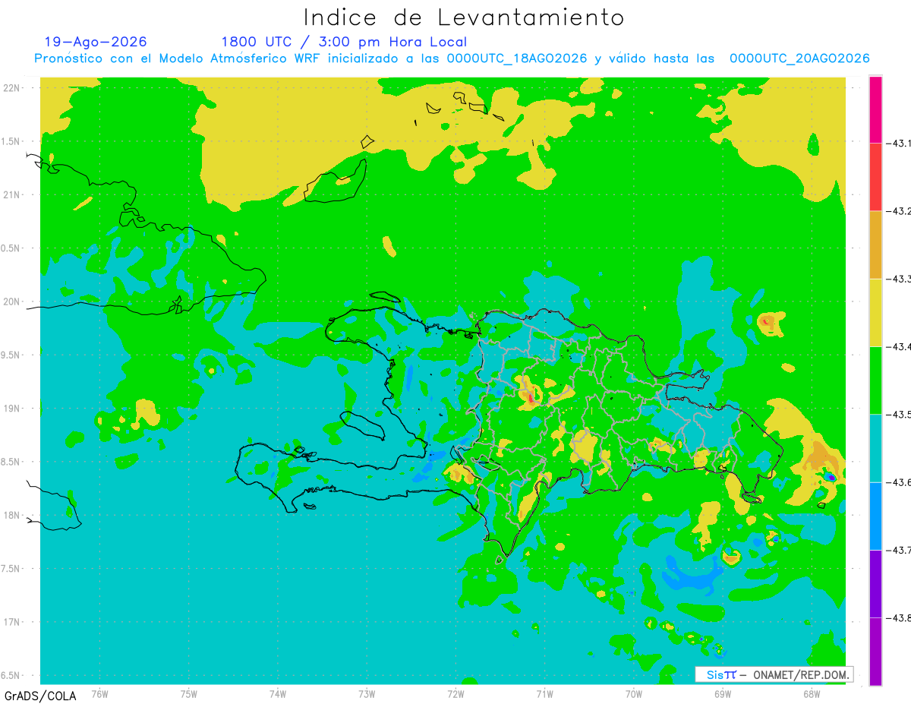Click the legend value '-43.2'
This screenshot has height=704, width=911.
click(x=898, y=210)
